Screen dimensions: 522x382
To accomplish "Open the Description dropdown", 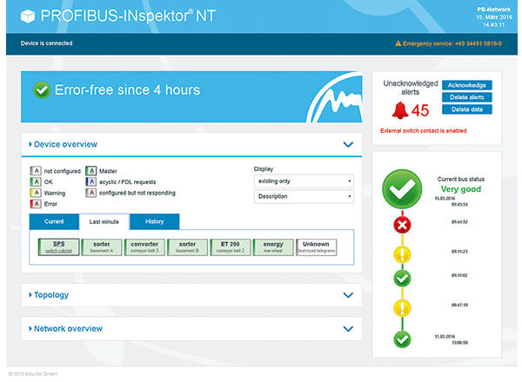I will (x=304, y=196).
